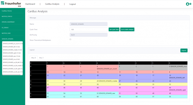Click bit cell 56 in layout
This screenshot has height=105, width=193.
178,97
